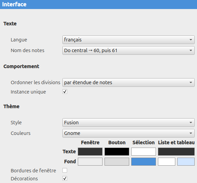Click the Langue label
This screenshot has width=197, height=183.
tap(19, 40)
